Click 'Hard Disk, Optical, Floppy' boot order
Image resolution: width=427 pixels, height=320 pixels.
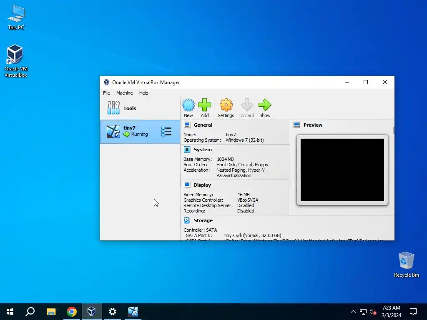(242, 165)
